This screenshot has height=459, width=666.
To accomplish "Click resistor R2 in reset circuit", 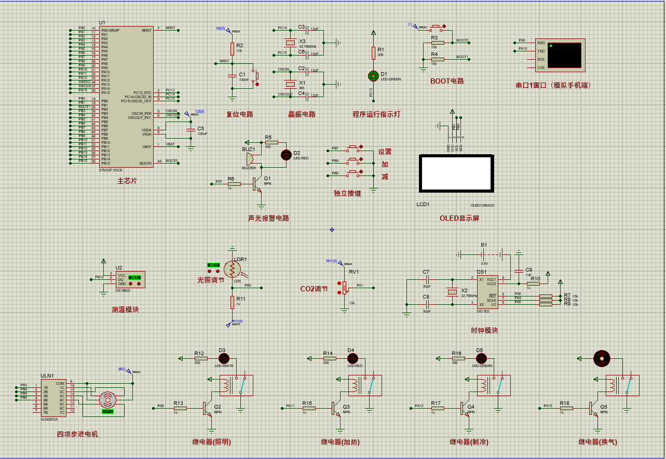I will coord(232,49).
